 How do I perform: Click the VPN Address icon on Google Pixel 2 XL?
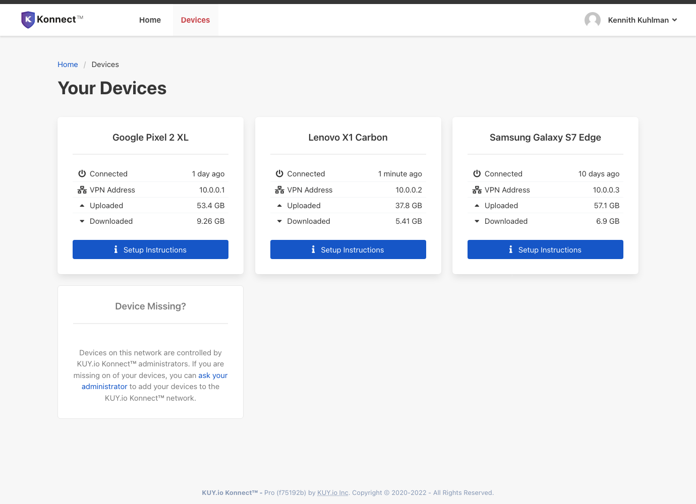[x=82, y=190]
